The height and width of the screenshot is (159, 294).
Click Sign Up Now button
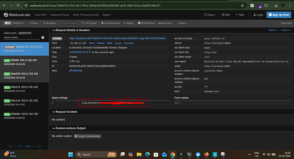tap(279, 15)
